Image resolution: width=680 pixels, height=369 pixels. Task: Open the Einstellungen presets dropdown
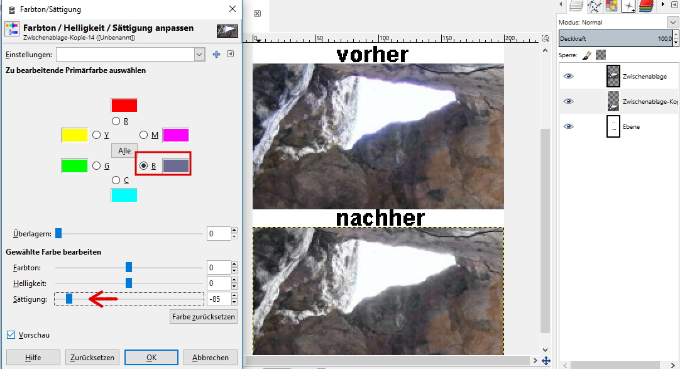point(199,54)
